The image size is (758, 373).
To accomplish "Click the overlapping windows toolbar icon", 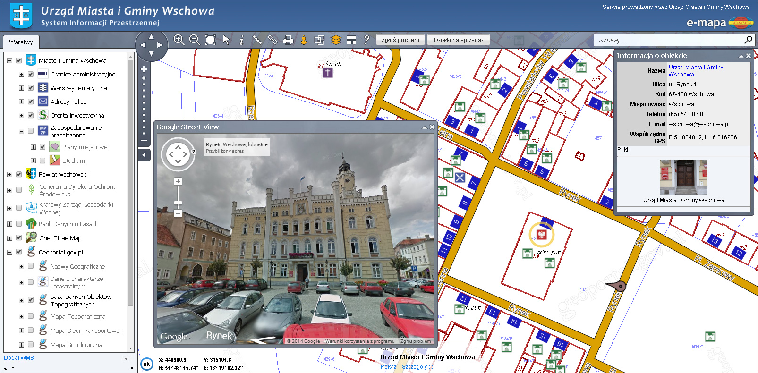I will point(319,40).
